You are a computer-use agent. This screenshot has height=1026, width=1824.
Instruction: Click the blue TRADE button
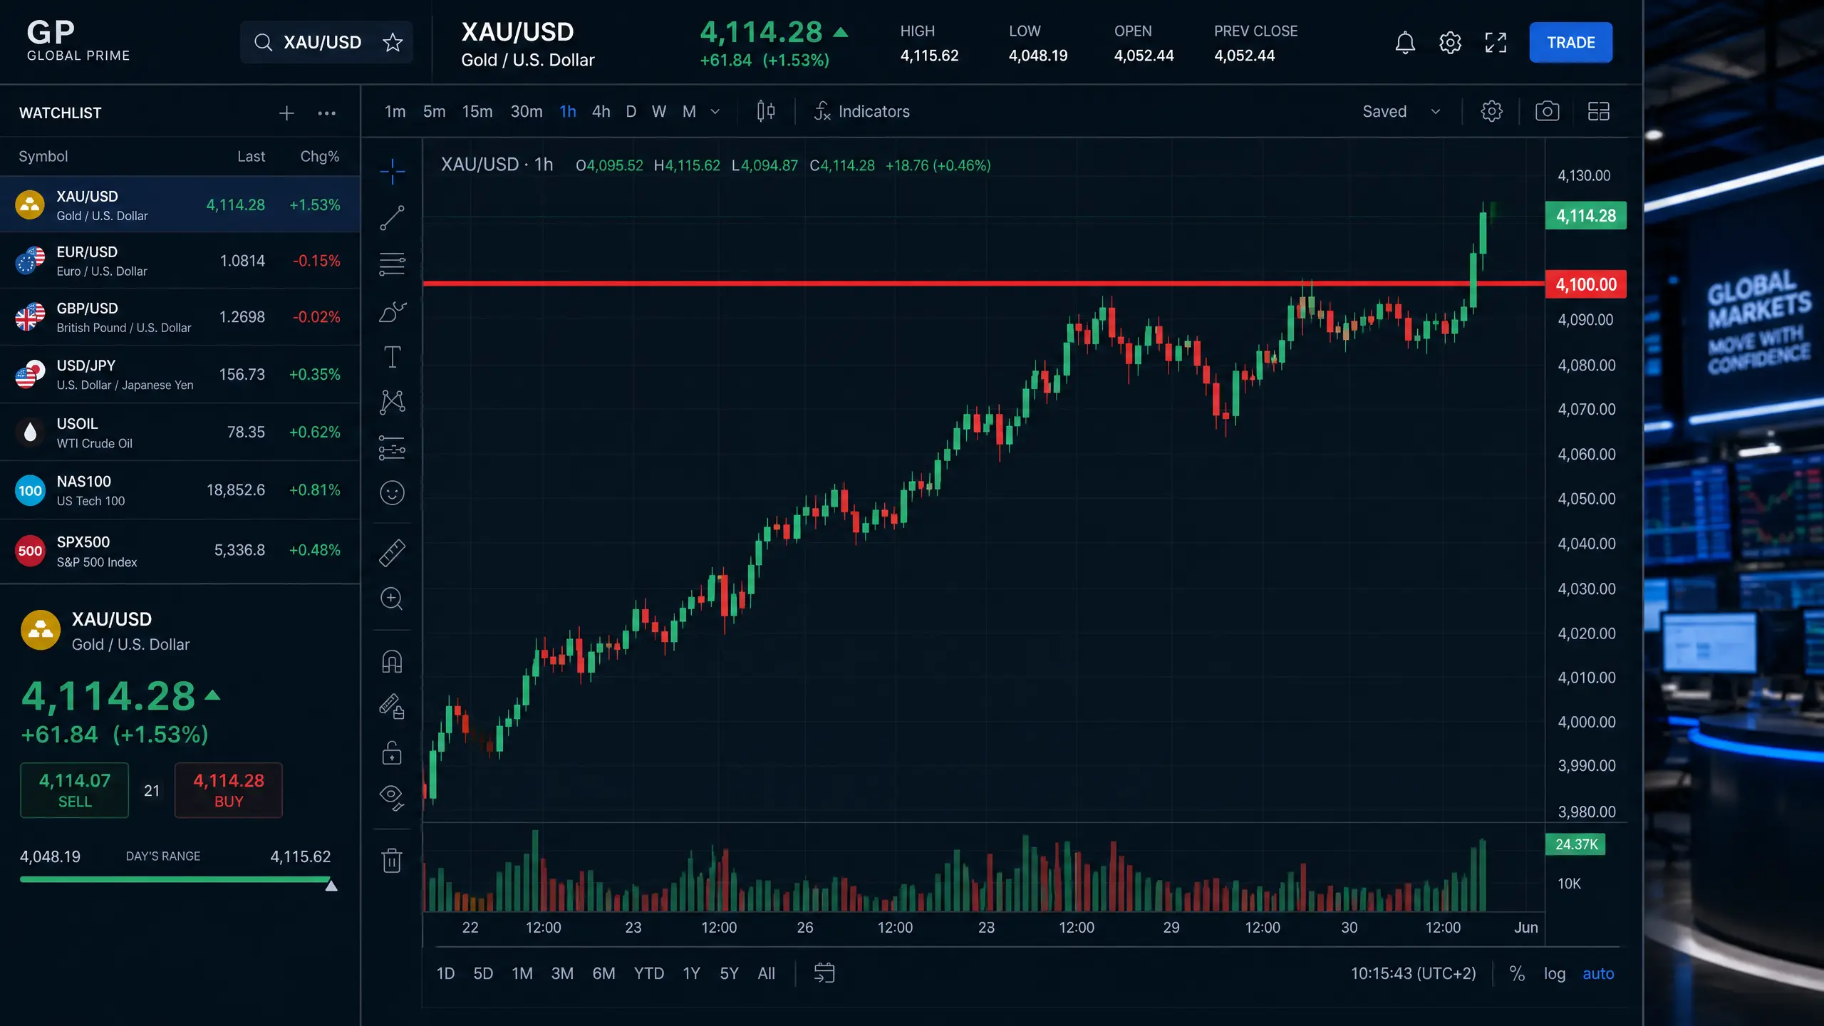coord(1570,43)
